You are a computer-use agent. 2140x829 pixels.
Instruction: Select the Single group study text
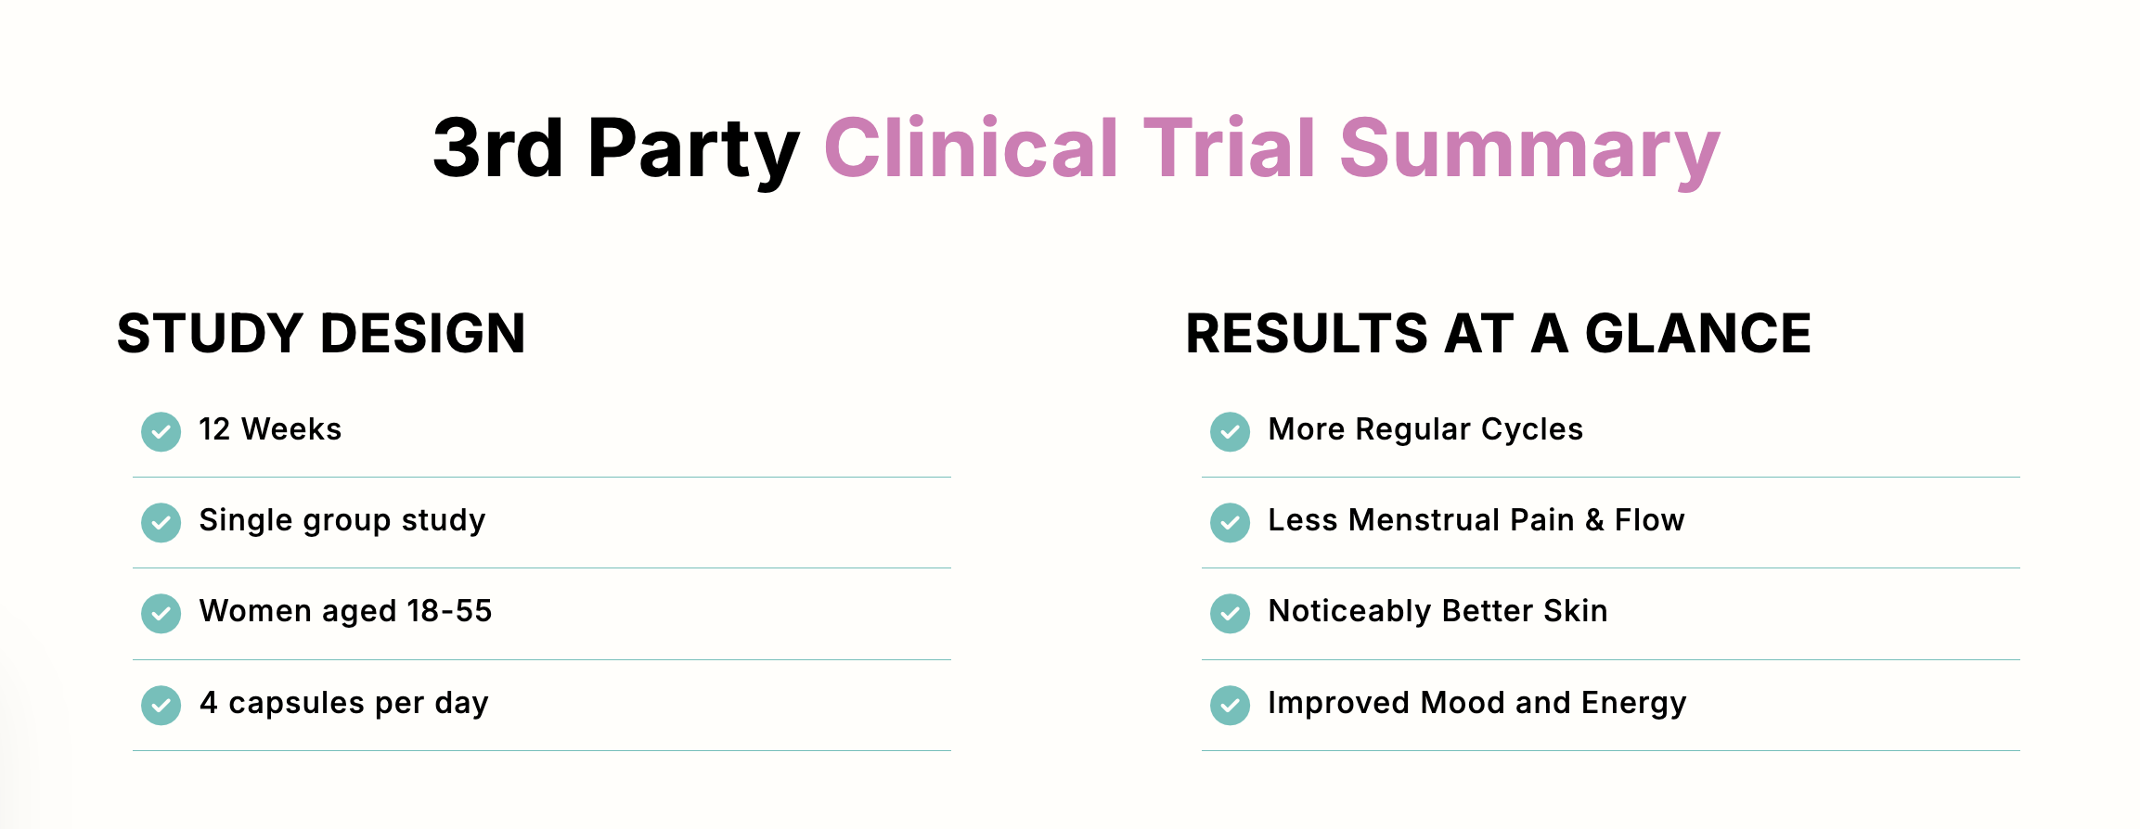point(342,520)
